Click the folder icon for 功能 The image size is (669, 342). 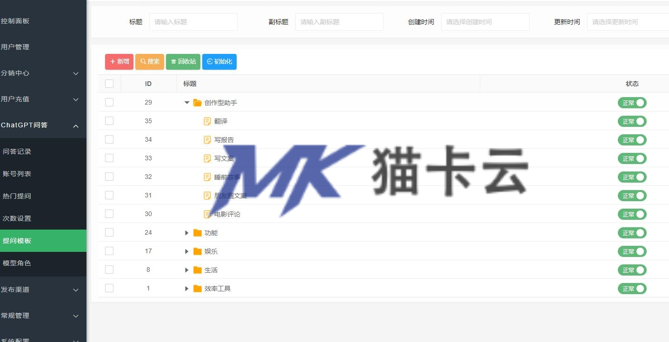click(x=198, y=233)
